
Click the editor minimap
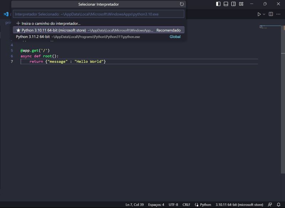tap(270, 27)
